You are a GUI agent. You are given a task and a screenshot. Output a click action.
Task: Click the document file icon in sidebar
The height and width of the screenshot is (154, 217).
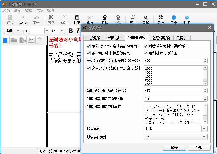coord(22,40)
